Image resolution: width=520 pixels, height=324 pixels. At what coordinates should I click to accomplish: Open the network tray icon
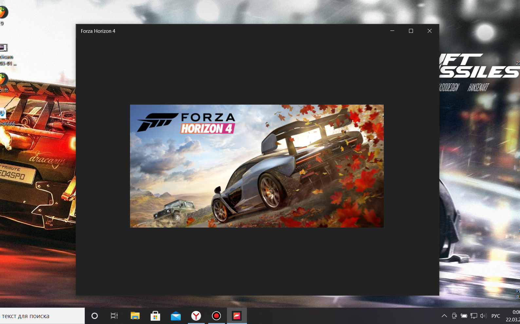point(474,316)
